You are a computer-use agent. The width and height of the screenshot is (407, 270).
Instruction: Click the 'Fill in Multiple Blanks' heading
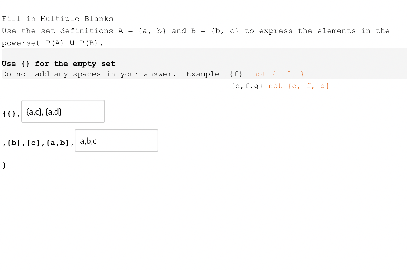pos(57,19)
